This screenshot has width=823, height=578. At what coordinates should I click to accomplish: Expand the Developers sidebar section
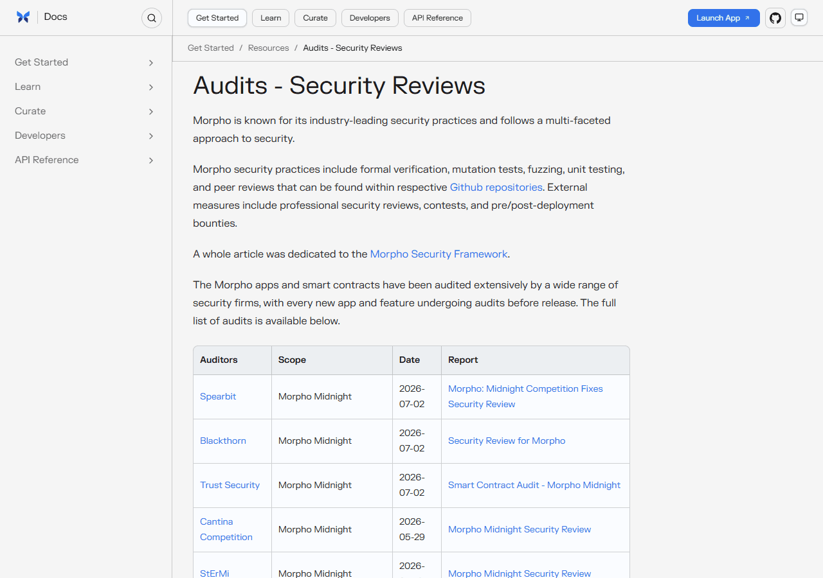tap(86, 136)
